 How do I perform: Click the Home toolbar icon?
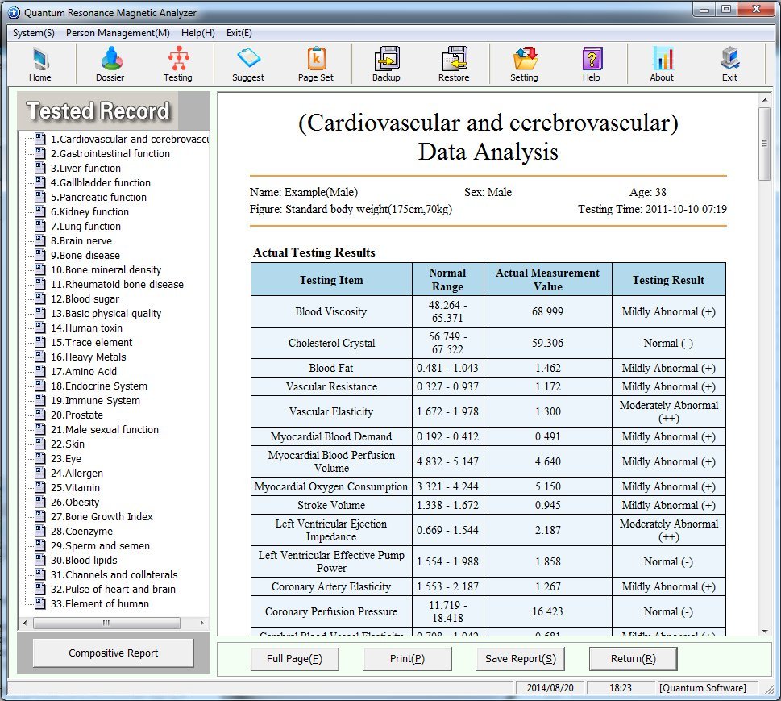tap(39, 65)
